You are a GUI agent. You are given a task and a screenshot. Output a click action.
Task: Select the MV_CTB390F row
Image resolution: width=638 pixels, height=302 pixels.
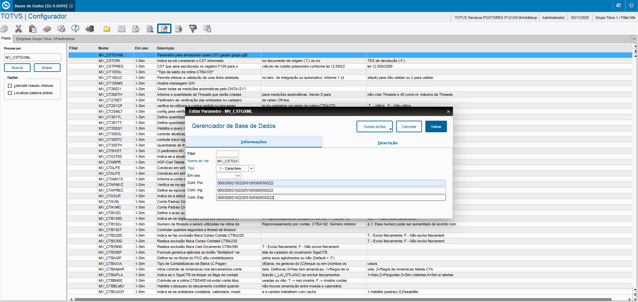click(x=350, y=253)
